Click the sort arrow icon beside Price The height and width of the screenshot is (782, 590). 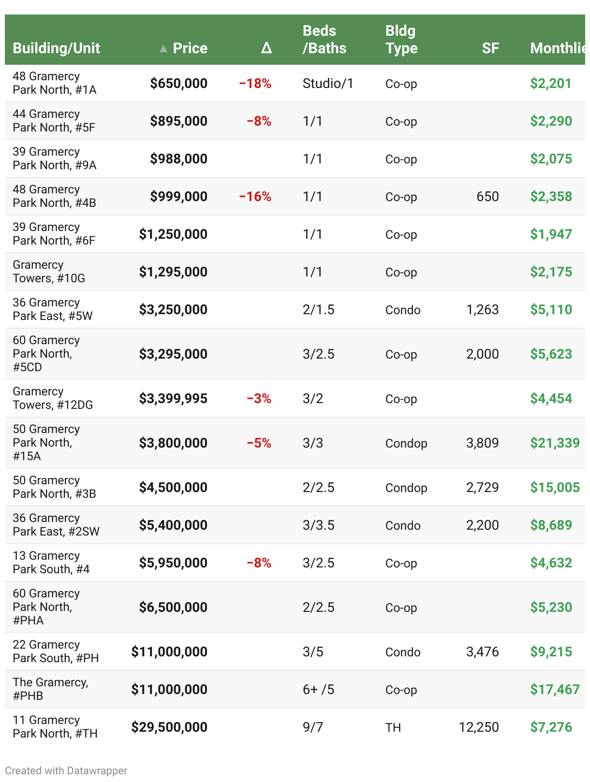click(x=163, y=48)
